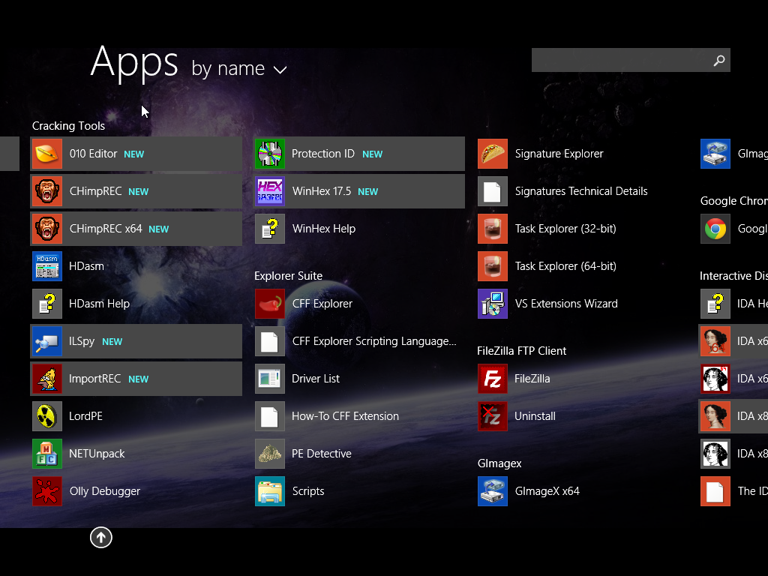
Task: Open 'CFF Explorer Scripting Language...' entry
Action: click(358, 341)
